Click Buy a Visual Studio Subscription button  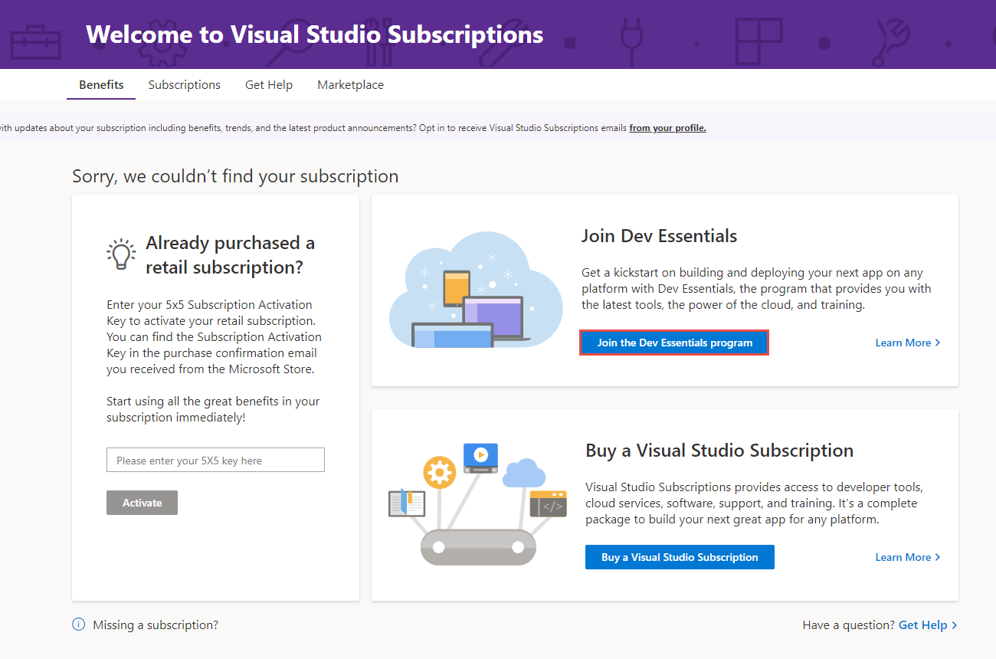coord(680,557)
